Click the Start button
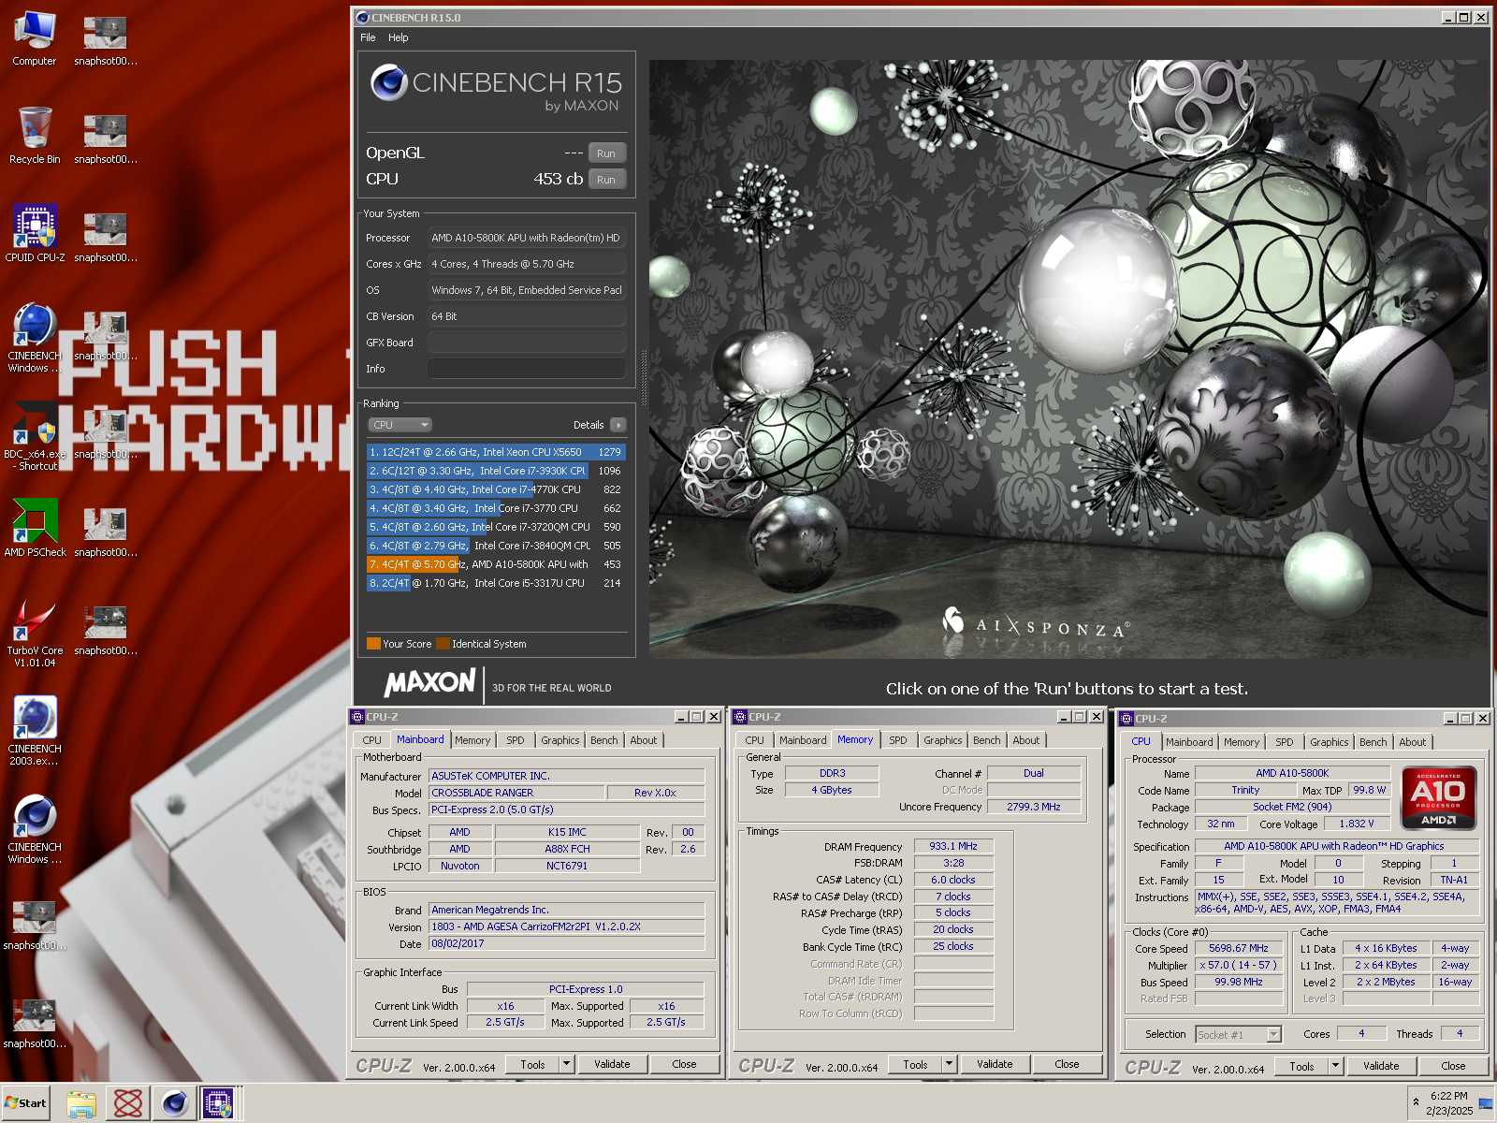Screen dimensions: 1497x1123 coord(26,1103)
